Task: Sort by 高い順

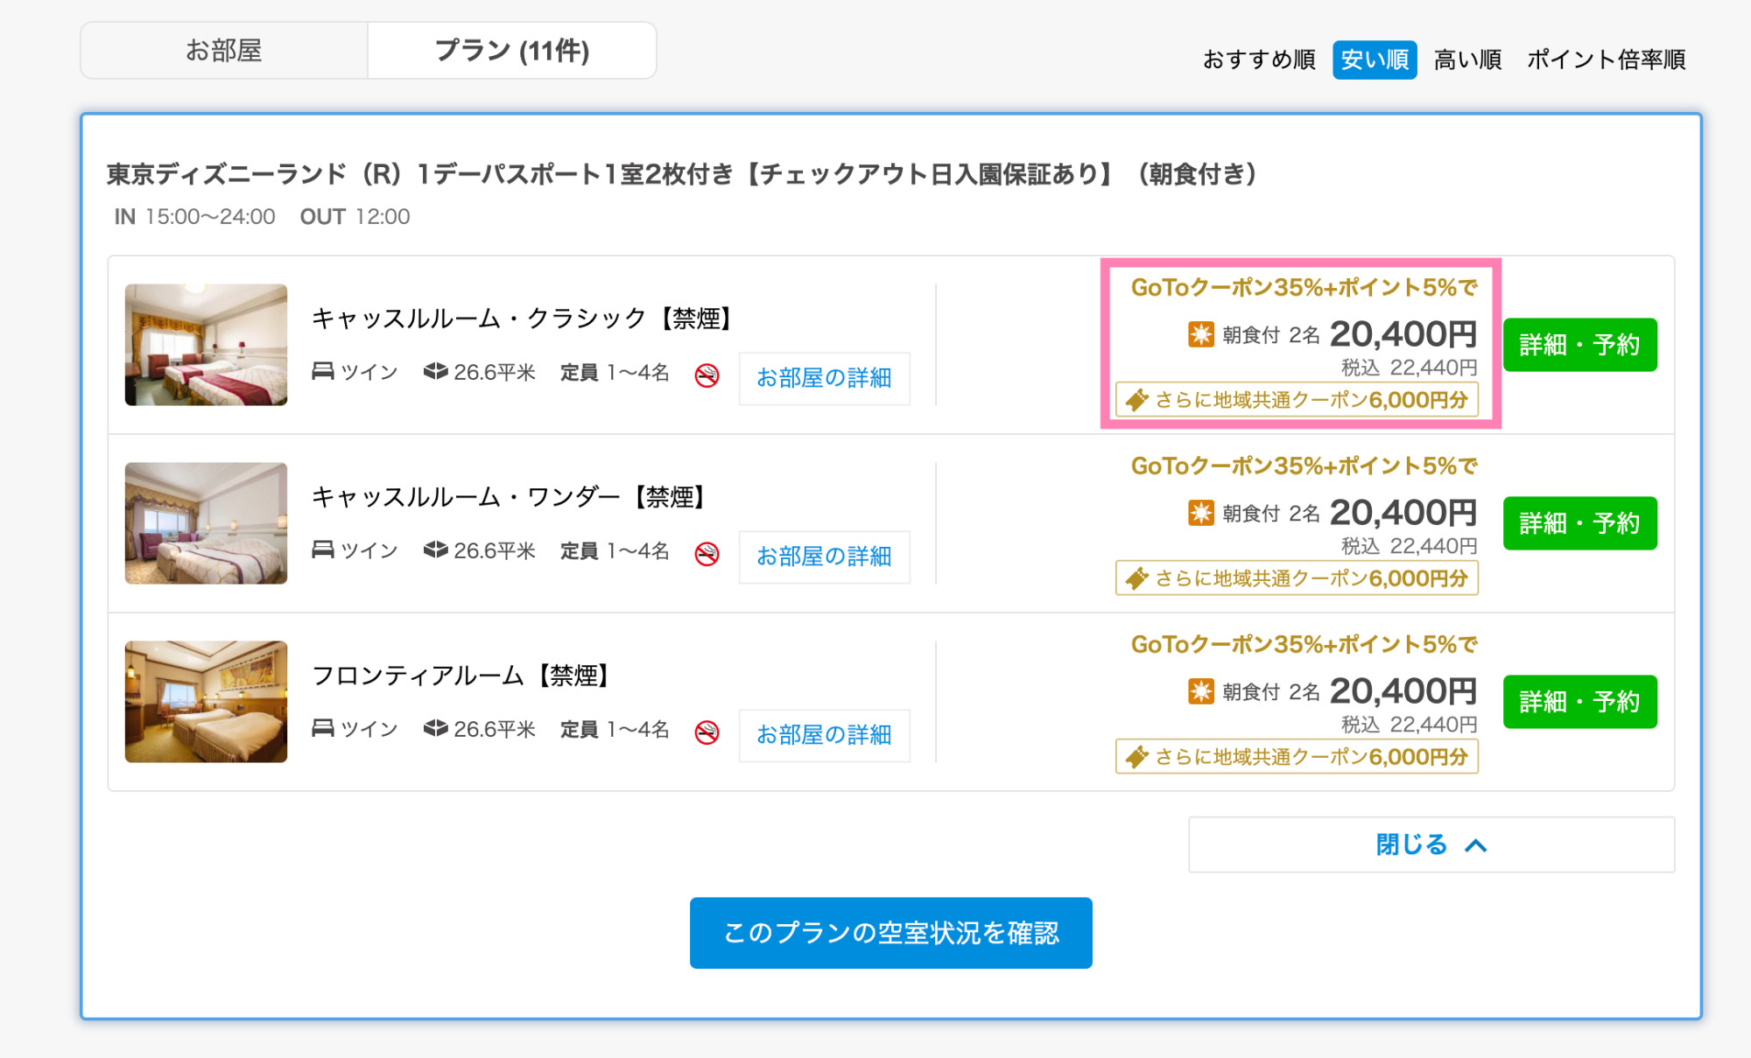Action: pyautogui.click(x=1467, y=60)
